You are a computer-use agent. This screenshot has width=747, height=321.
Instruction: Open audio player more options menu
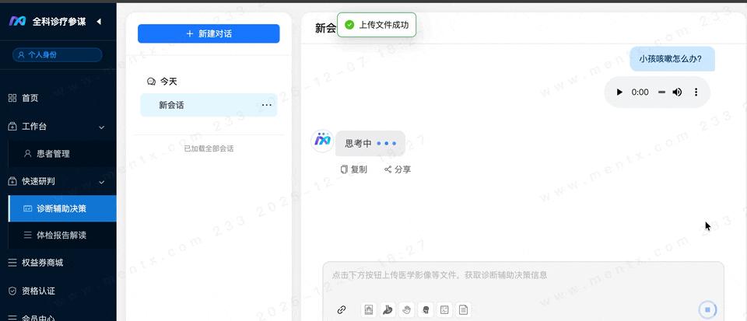pyautogui.click(x=696, y=92)
